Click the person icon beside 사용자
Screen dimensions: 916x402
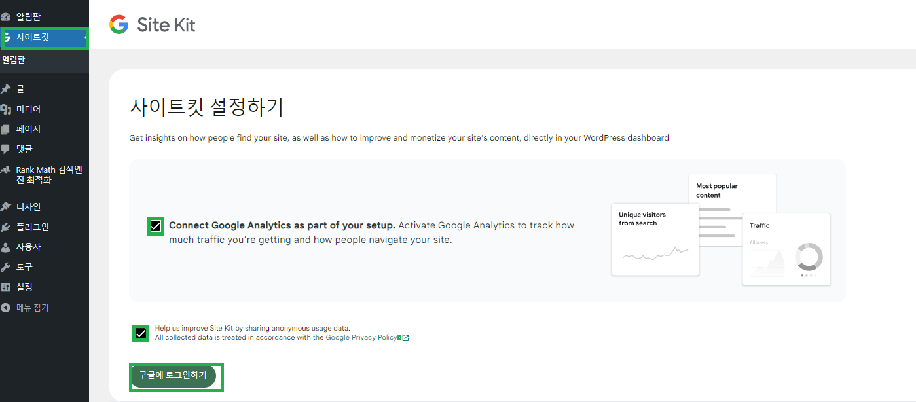coord(5,247)
